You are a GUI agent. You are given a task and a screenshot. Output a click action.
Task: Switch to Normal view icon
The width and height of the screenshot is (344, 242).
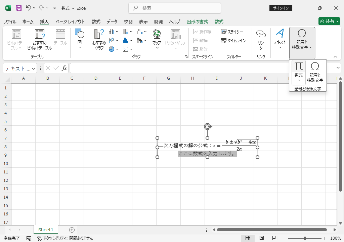point(248,238)
